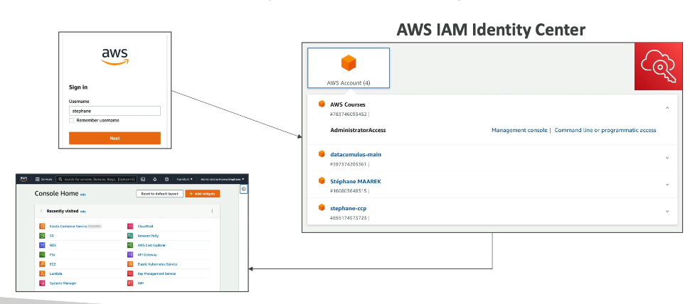Viewport: 690px width, 304px height.
Task: Open the notifications bell icon
Action: [x=155, y=179]
